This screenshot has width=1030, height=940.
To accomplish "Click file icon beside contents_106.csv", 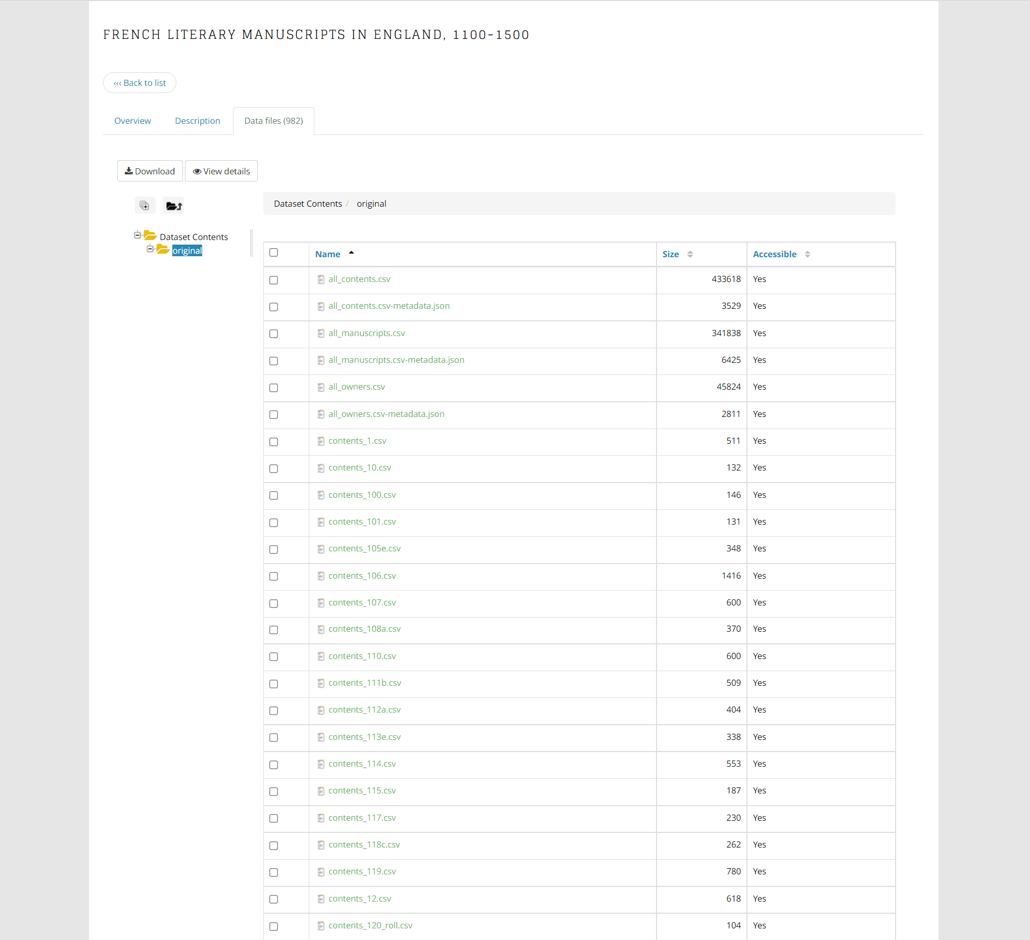I will [x=321, y=576].
